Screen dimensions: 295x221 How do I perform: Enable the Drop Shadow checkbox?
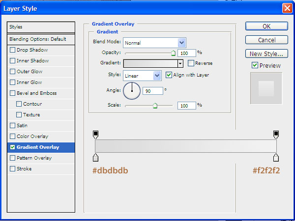pos(13,50)
